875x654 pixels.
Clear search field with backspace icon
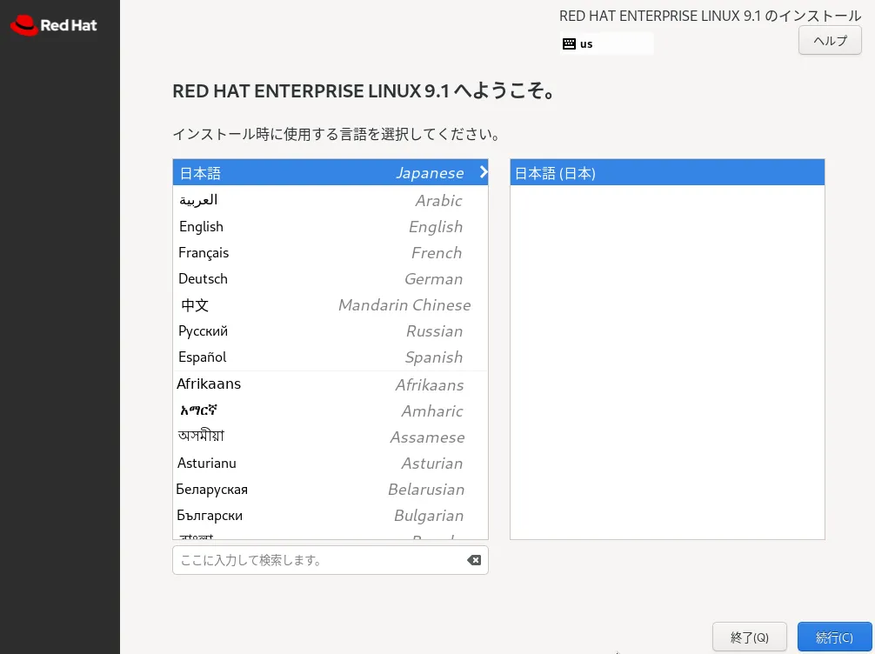474,560
